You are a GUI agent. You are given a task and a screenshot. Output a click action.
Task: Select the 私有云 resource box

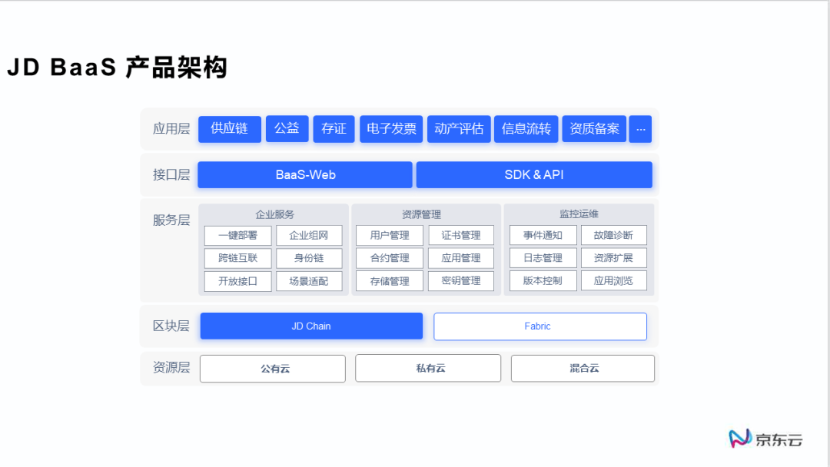[428, 368]
